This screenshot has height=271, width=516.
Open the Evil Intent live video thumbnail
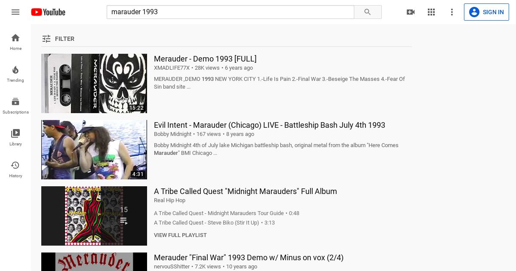pos(94,150)
